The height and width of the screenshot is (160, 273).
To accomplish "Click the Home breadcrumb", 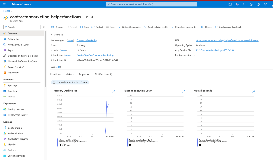I will (7, 11).
